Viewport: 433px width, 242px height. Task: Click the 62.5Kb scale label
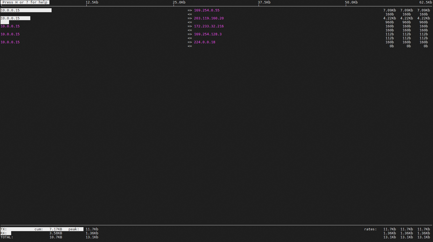[x=426, y=2]
